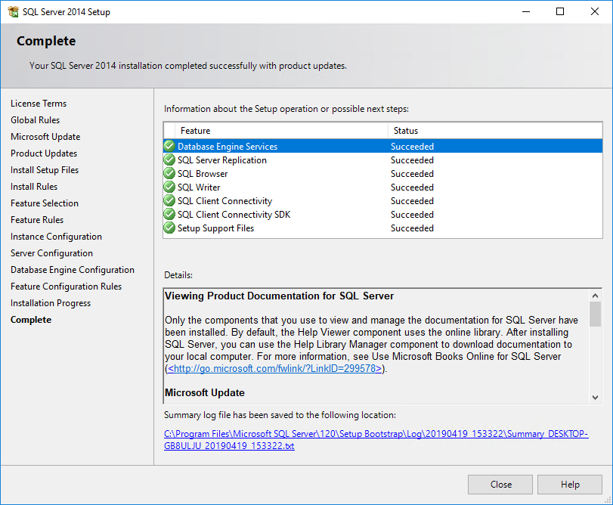613x505 pixels.
Task: Click Succeeded status for SQL Browser
Action: [412, 174]
